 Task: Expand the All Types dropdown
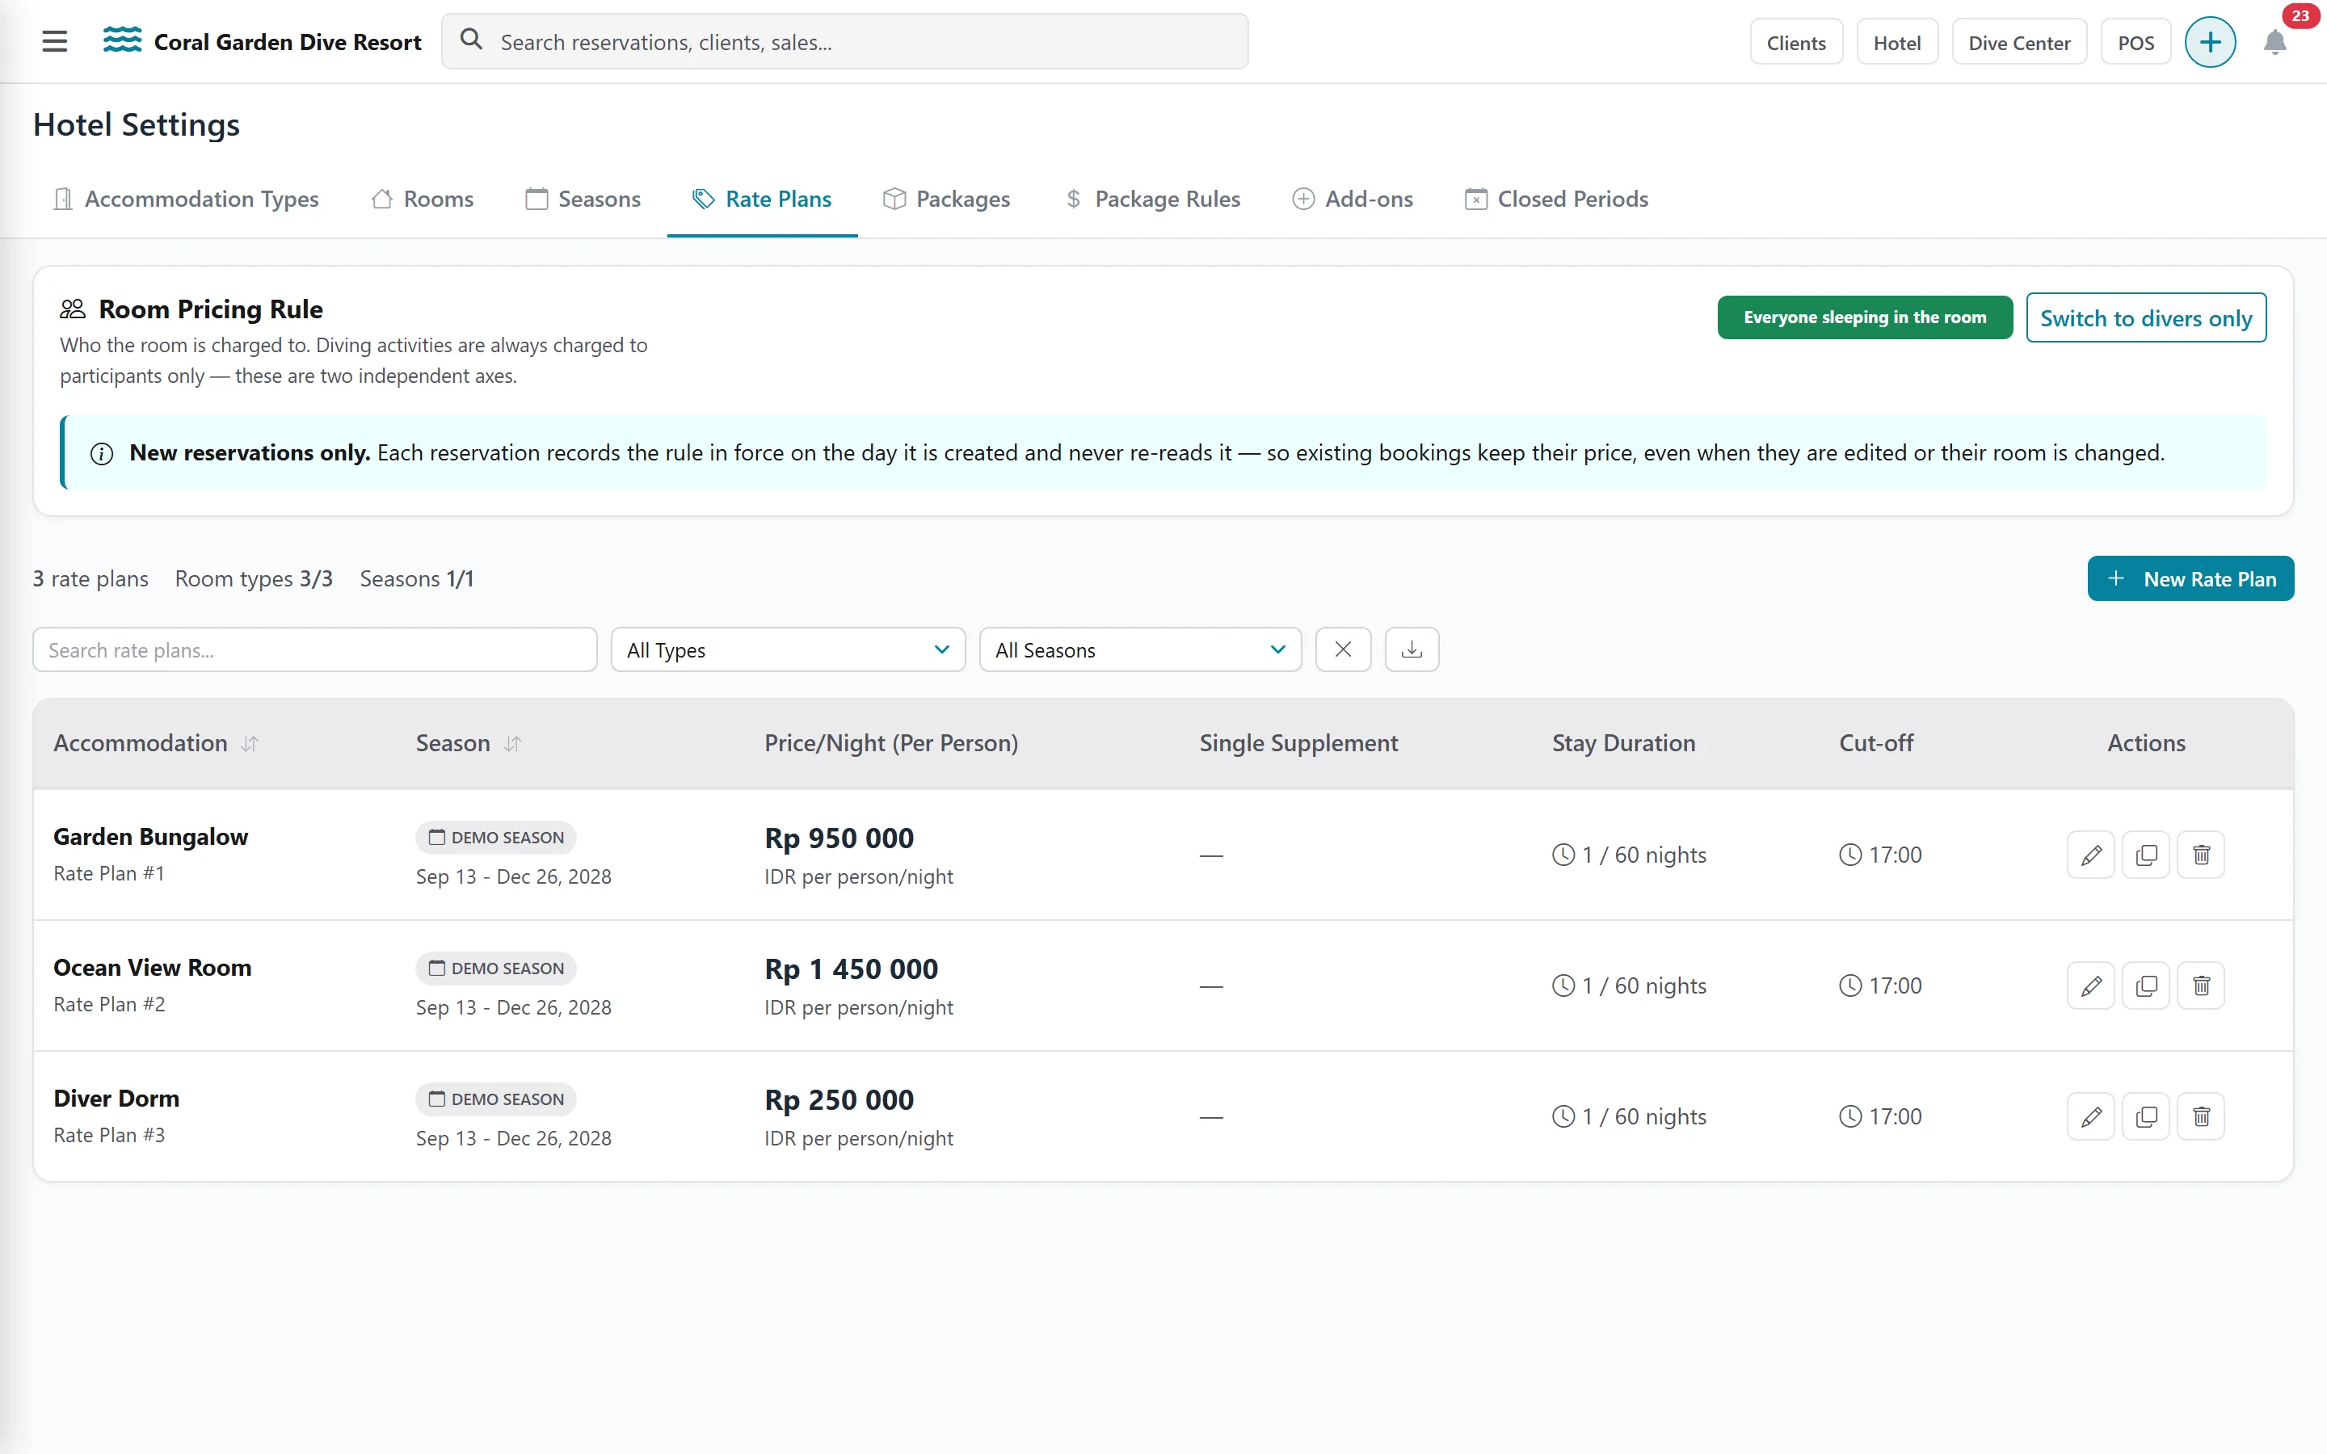tap(788, 650)
